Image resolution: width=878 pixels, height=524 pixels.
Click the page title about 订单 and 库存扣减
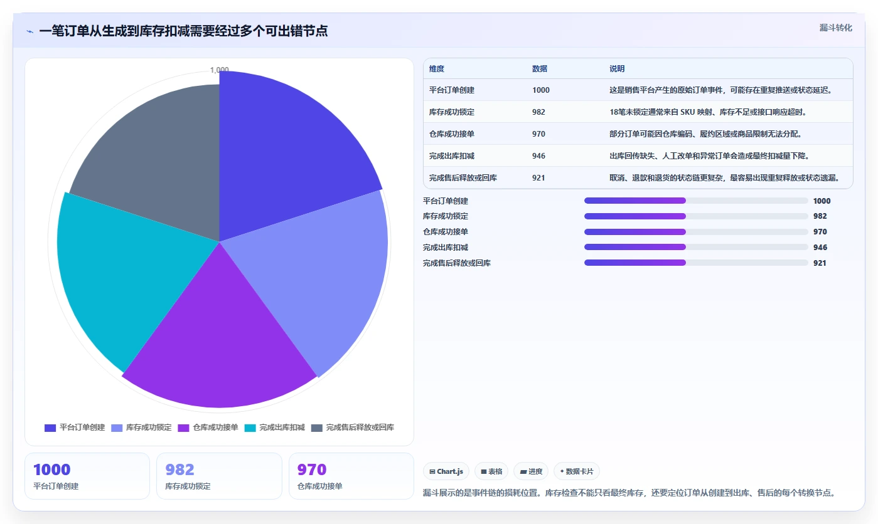[x=183, y=31]
